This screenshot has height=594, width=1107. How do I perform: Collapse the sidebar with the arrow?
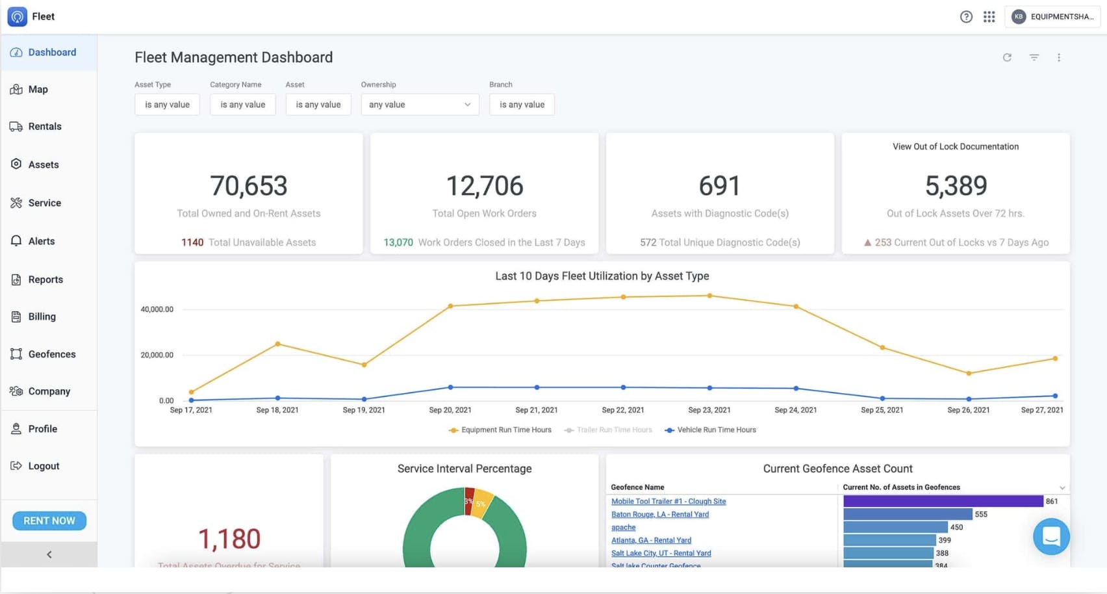(x=49, y=554)
